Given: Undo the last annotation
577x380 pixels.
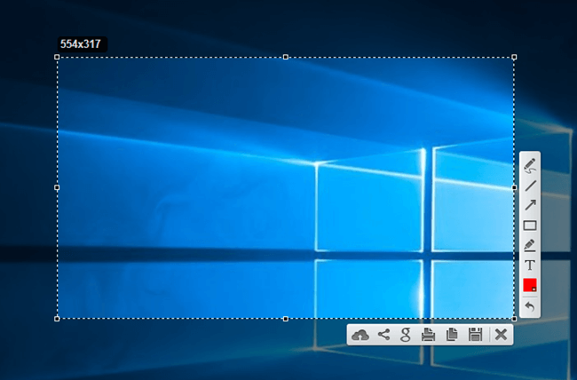Looking at the screenshot, I should click(530, 306).
